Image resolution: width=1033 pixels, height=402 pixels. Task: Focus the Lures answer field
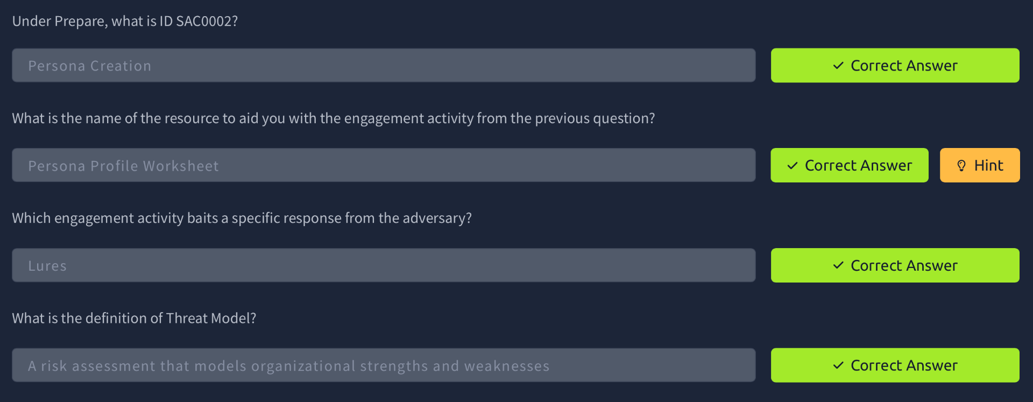point(384,265)
